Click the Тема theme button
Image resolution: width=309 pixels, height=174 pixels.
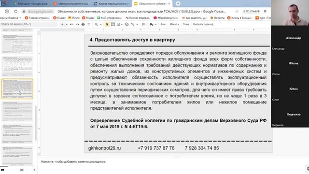pos(186,24)
